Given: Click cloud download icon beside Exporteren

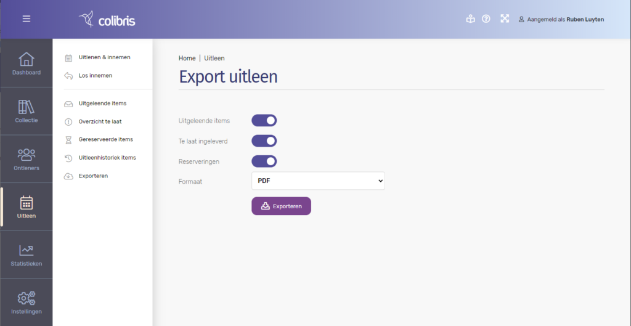Looking at the screenshot, I should (x=68, y=176).
